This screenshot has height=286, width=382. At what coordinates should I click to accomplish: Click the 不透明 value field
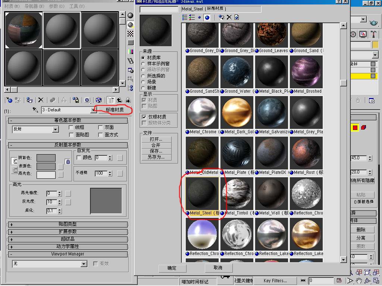(101, 173)
